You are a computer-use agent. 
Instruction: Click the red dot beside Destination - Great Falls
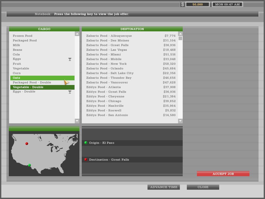[x=86, y=160]
